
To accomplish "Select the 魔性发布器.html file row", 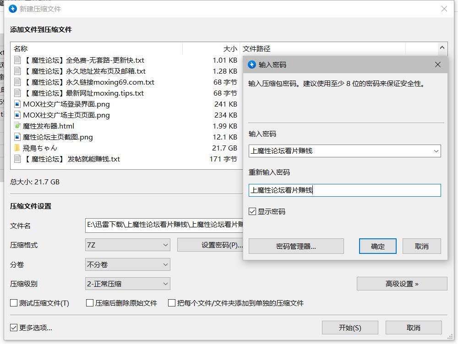I will pyautogui.click(x=125, y=126).
